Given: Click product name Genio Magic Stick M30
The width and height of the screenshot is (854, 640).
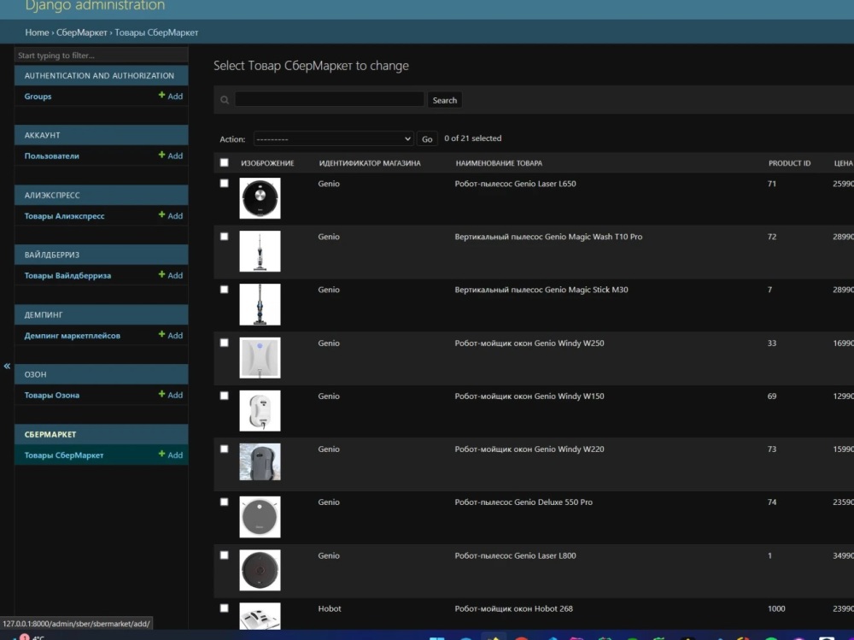Looking at the screenshot, I should click(x=541, y=290).
